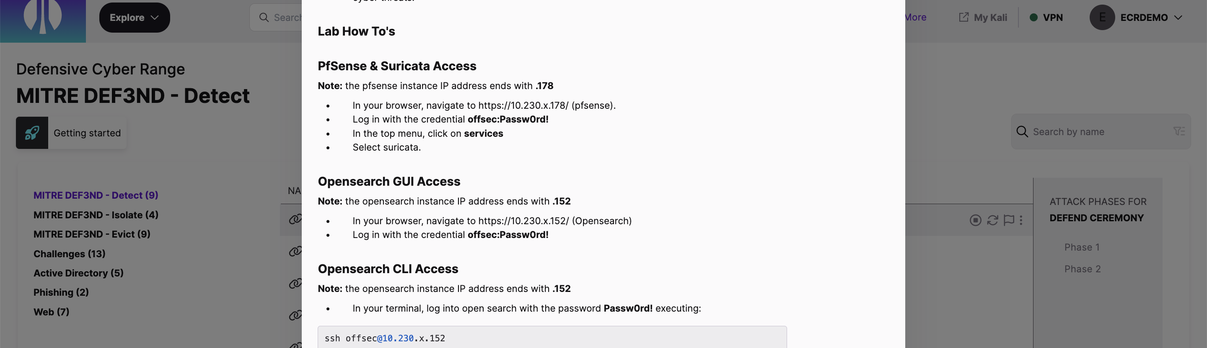Open the Explore dropdown menu
This screenshot has width=1207, height=348.
click(x=135, y=17)
